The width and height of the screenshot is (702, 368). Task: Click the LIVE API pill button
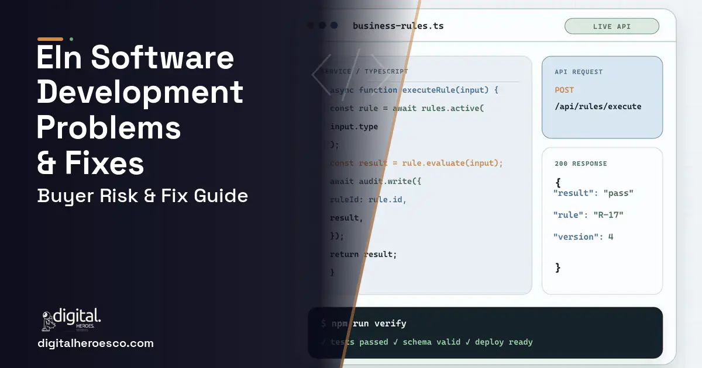(x=611, y=26)
